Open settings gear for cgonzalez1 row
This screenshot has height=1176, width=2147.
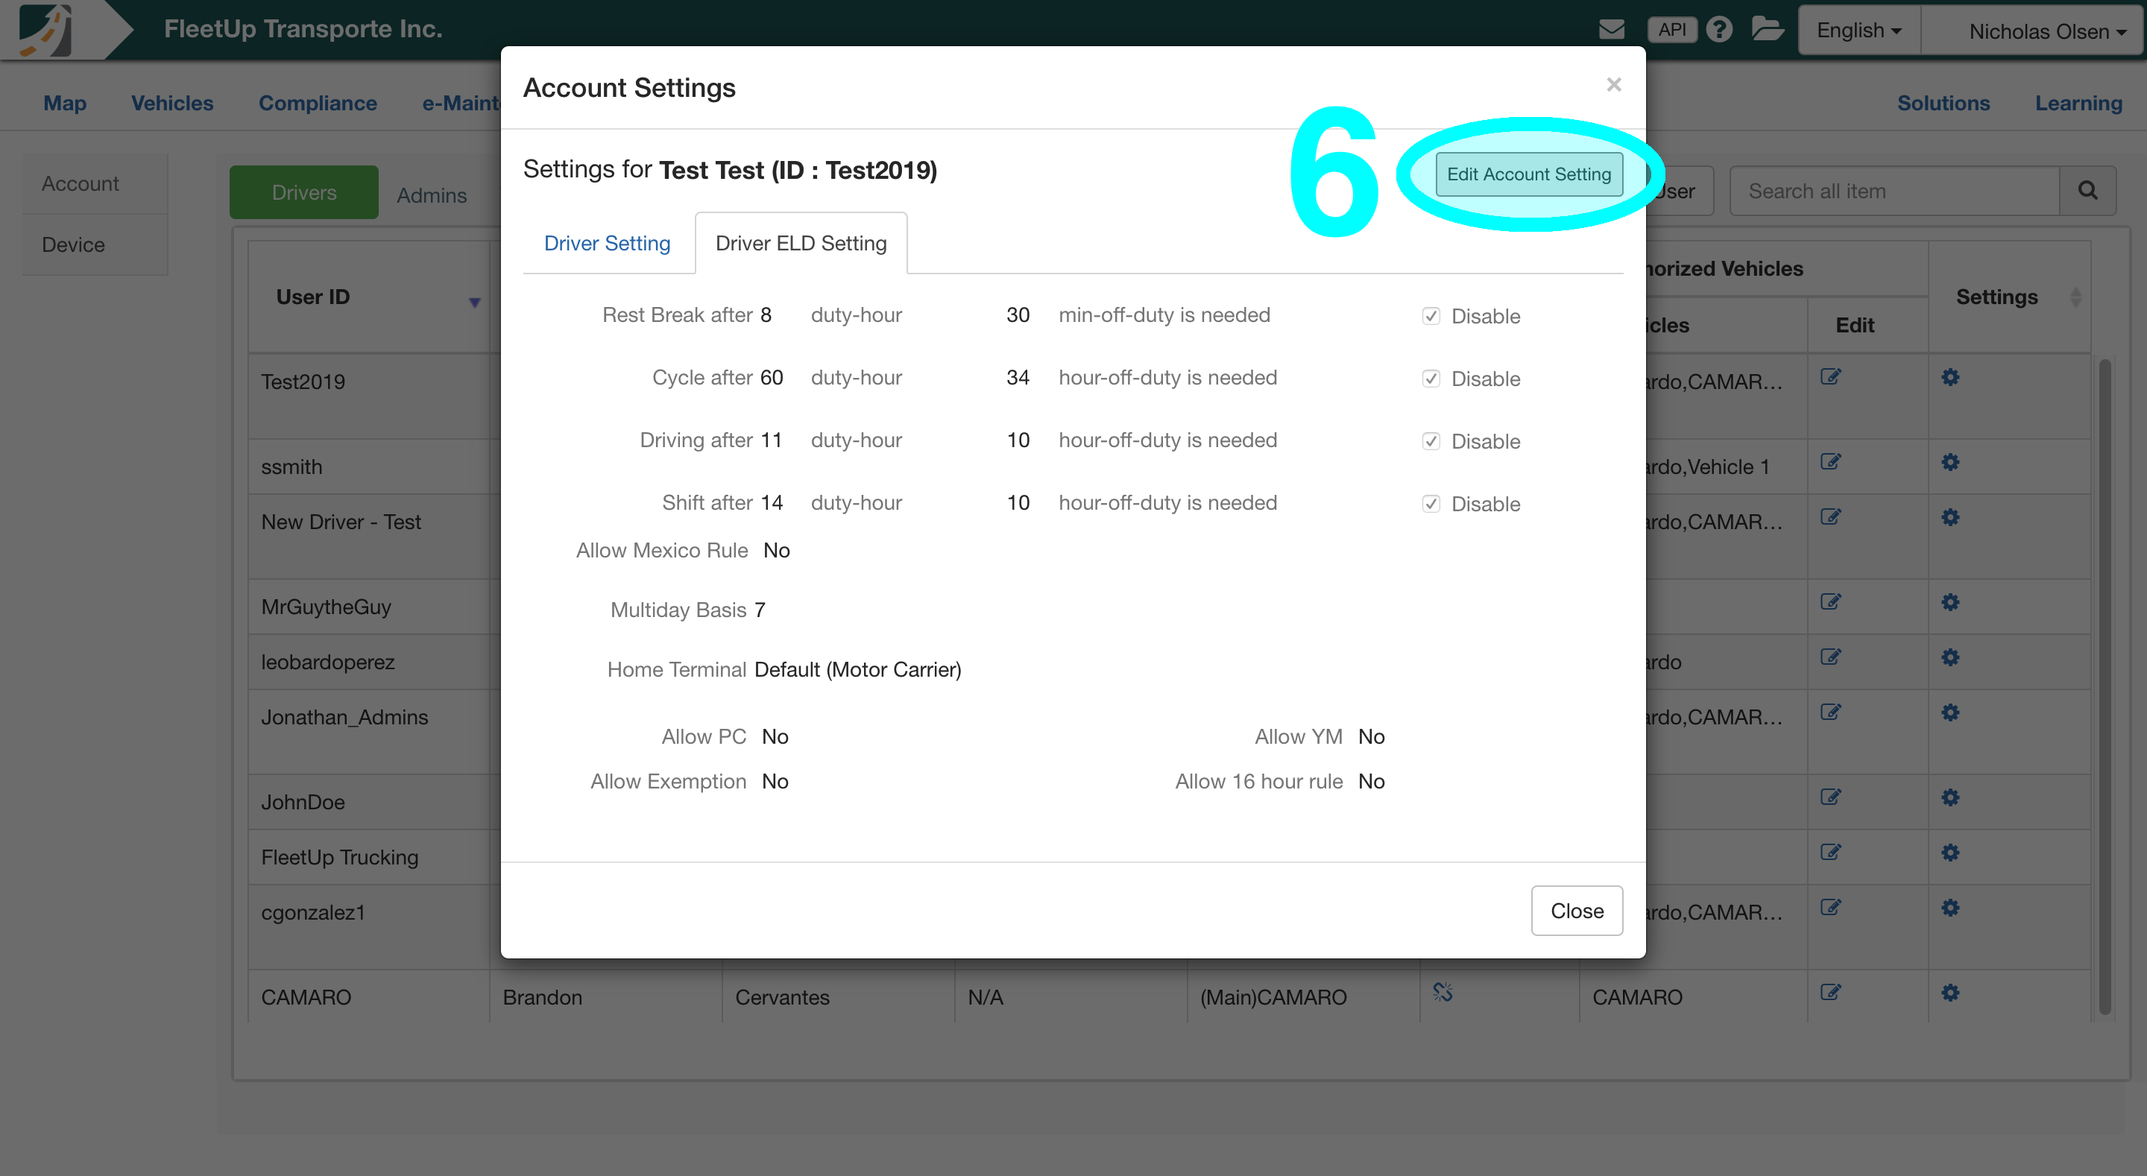click(x=1950, y=907)
